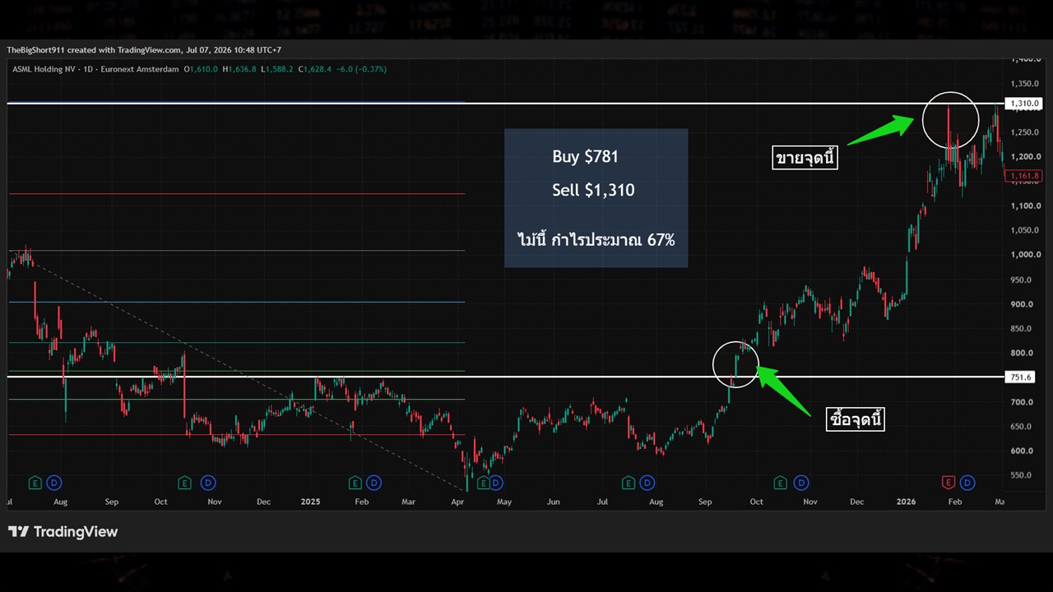Select the earnings E marker at Feb 2025
This screenshot has width=1053, height=592.
coord(355,483)
